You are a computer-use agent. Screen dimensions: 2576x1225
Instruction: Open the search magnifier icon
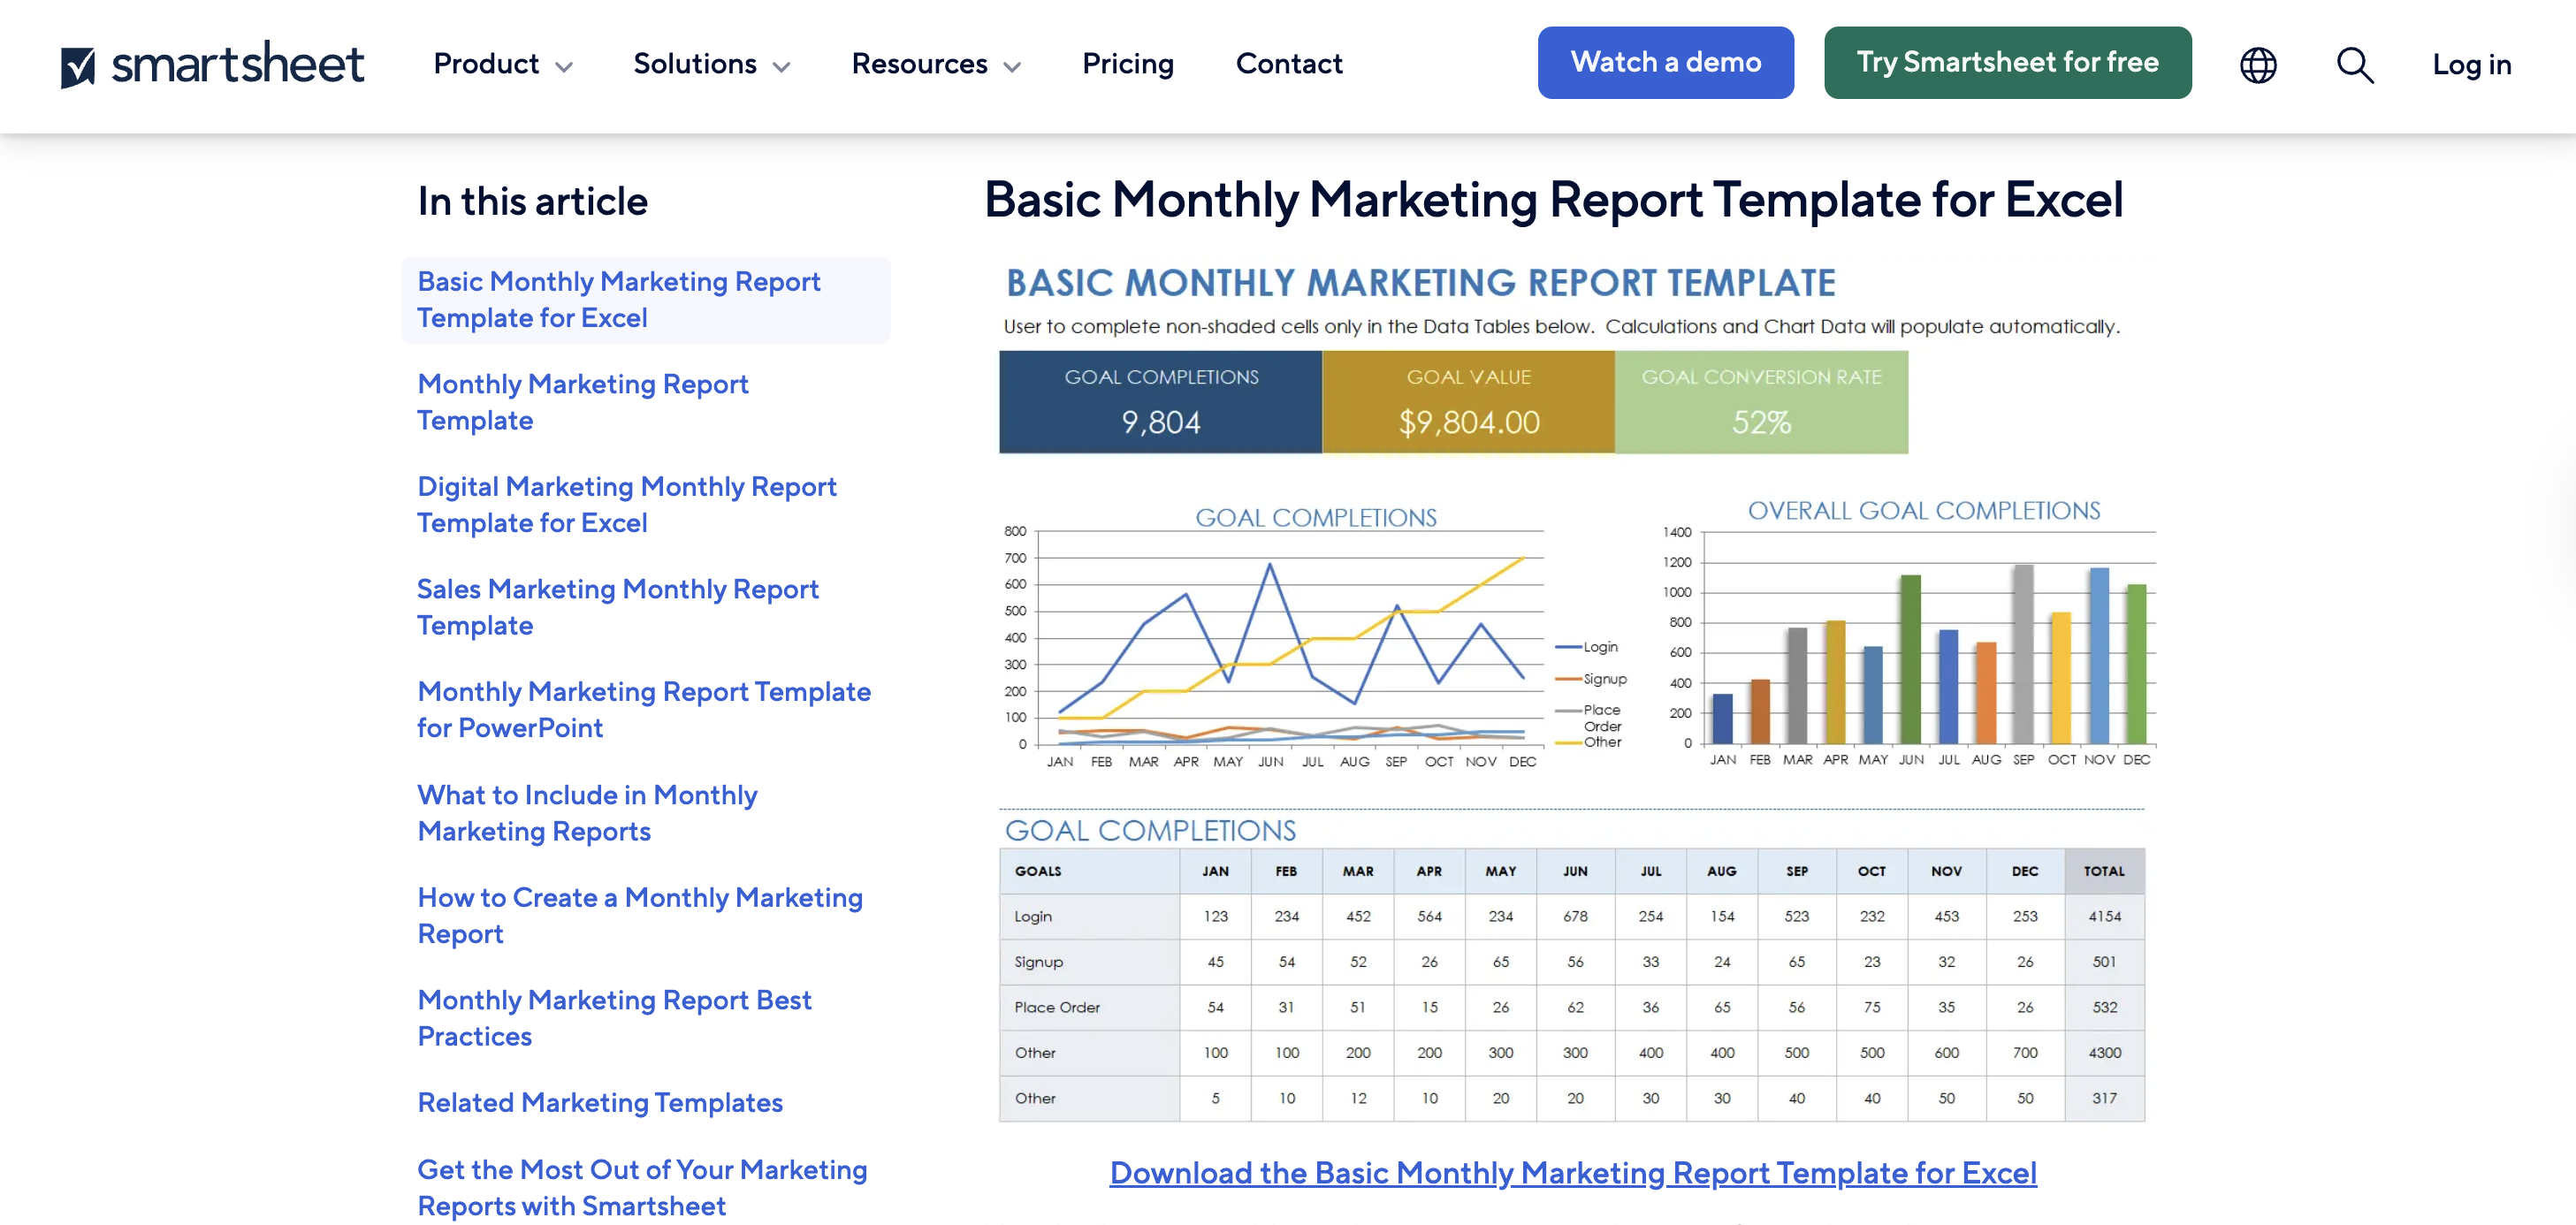(2355, 65)
